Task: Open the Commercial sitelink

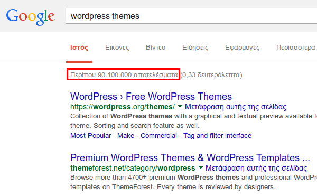Action: (x=158, y=136)
